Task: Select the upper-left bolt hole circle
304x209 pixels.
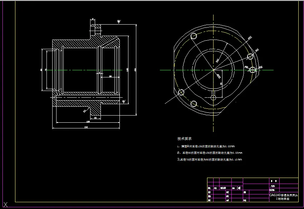Action: 194,36
